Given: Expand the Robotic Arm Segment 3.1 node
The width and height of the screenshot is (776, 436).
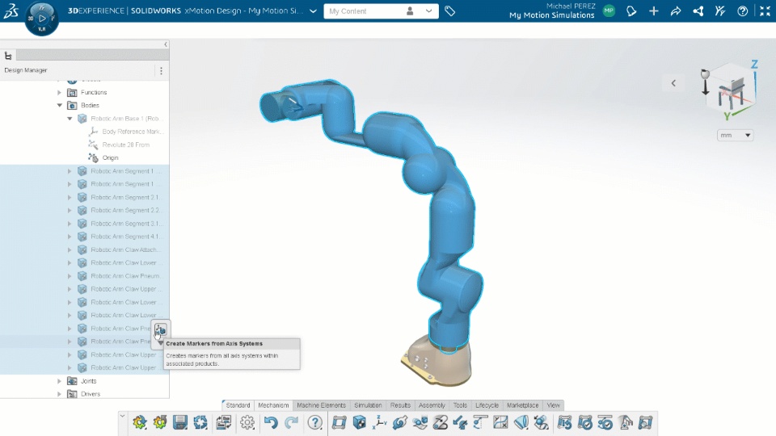Looking at the screenshot, I should coord(70,224).
